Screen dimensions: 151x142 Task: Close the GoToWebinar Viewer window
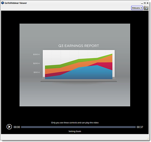coord(148,3)
